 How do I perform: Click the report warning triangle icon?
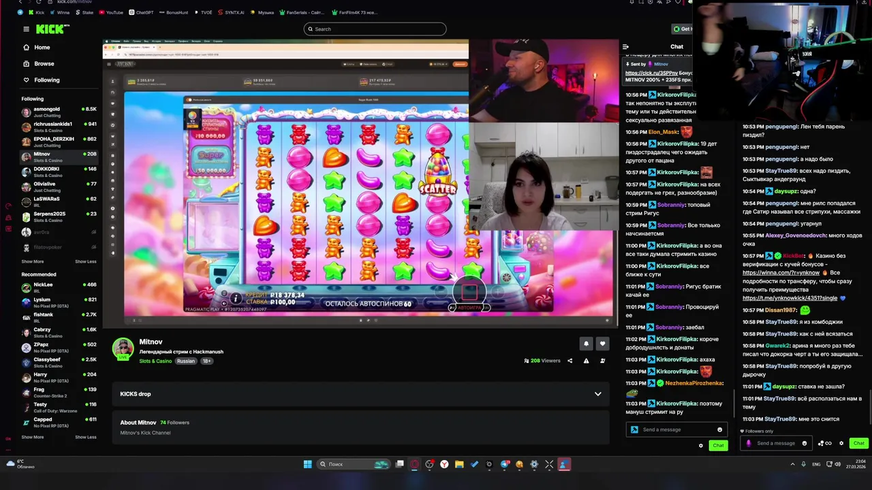586,361
